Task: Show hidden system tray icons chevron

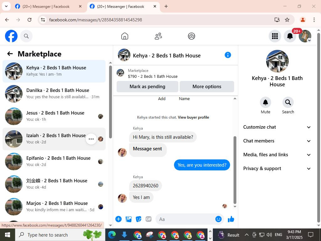Action: (246, 235)
